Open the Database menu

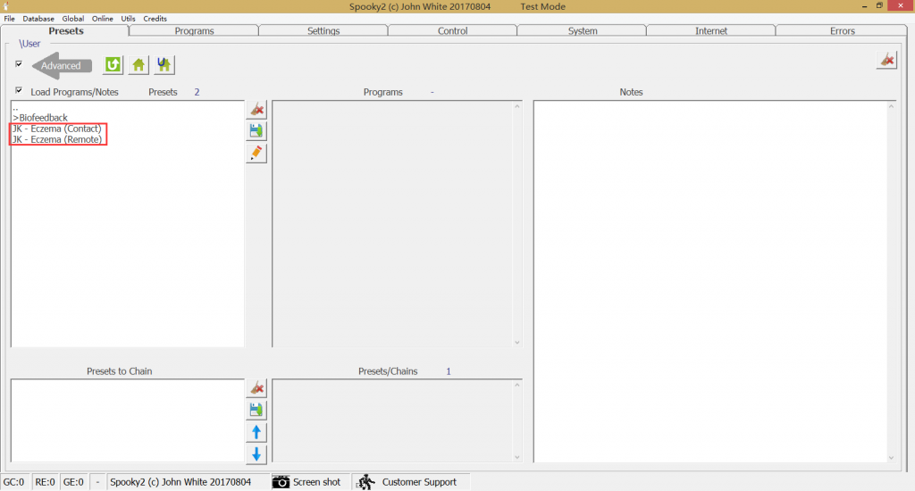(x=38, y=19)
